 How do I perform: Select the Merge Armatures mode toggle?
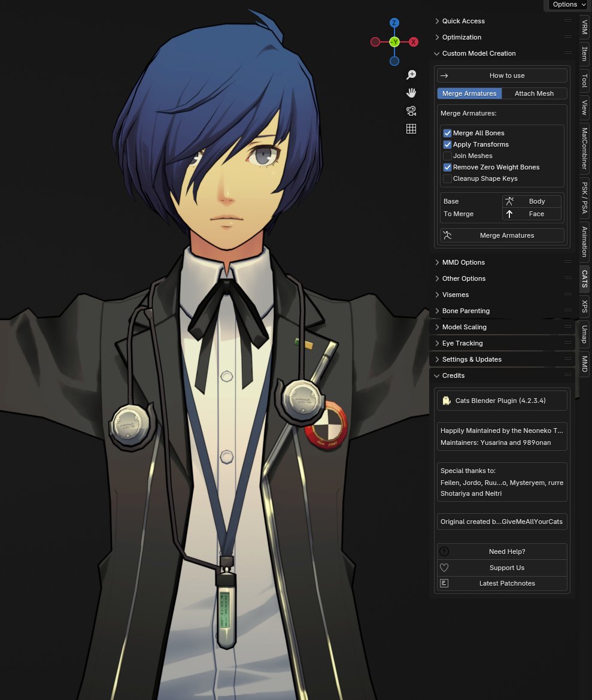coord(469,93)
